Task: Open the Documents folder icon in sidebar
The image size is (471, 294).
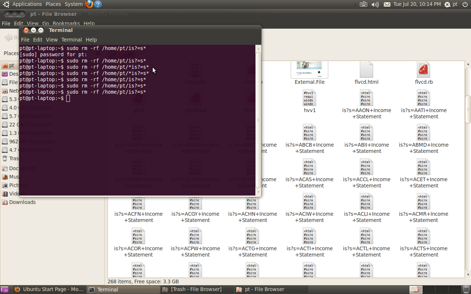Action: tap(5, 168)
